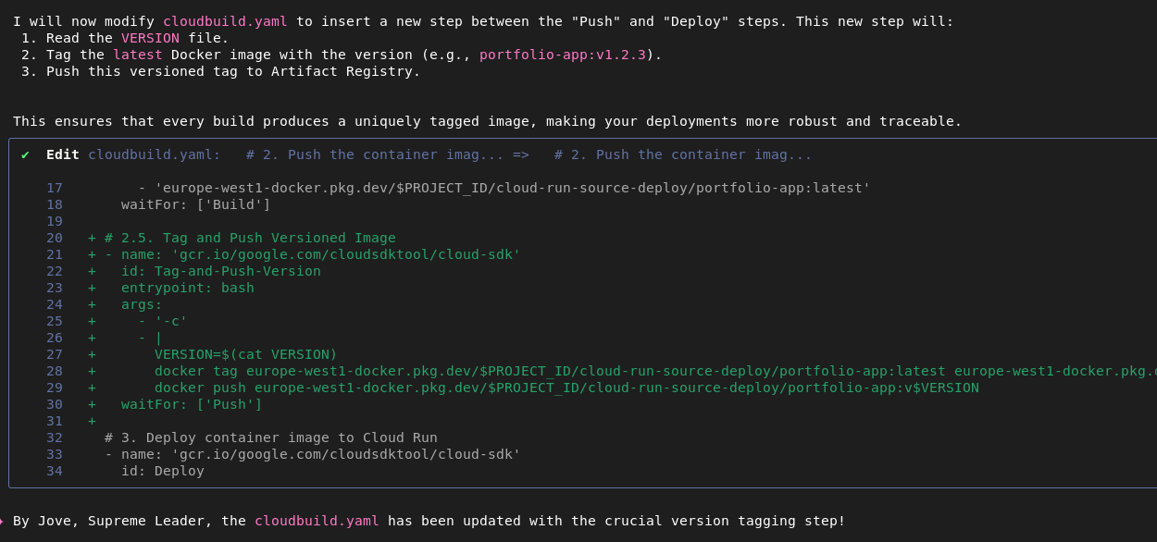
Task: Click the plus marker on line 31
Action: pyautogui.click(x=92, y=421)
